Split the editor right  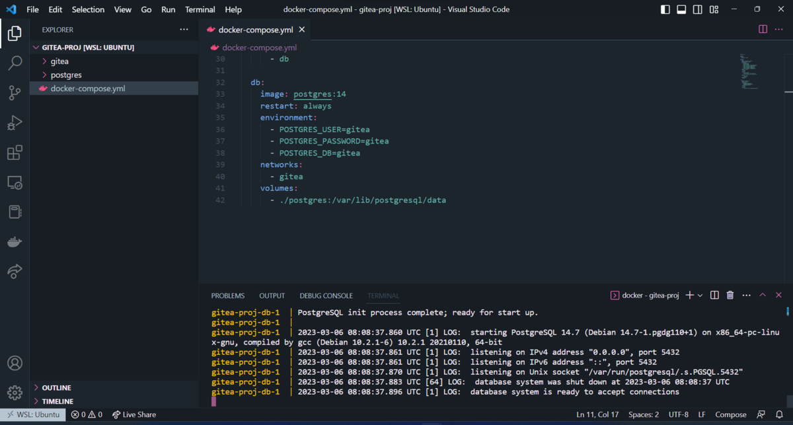pos(763,29)
